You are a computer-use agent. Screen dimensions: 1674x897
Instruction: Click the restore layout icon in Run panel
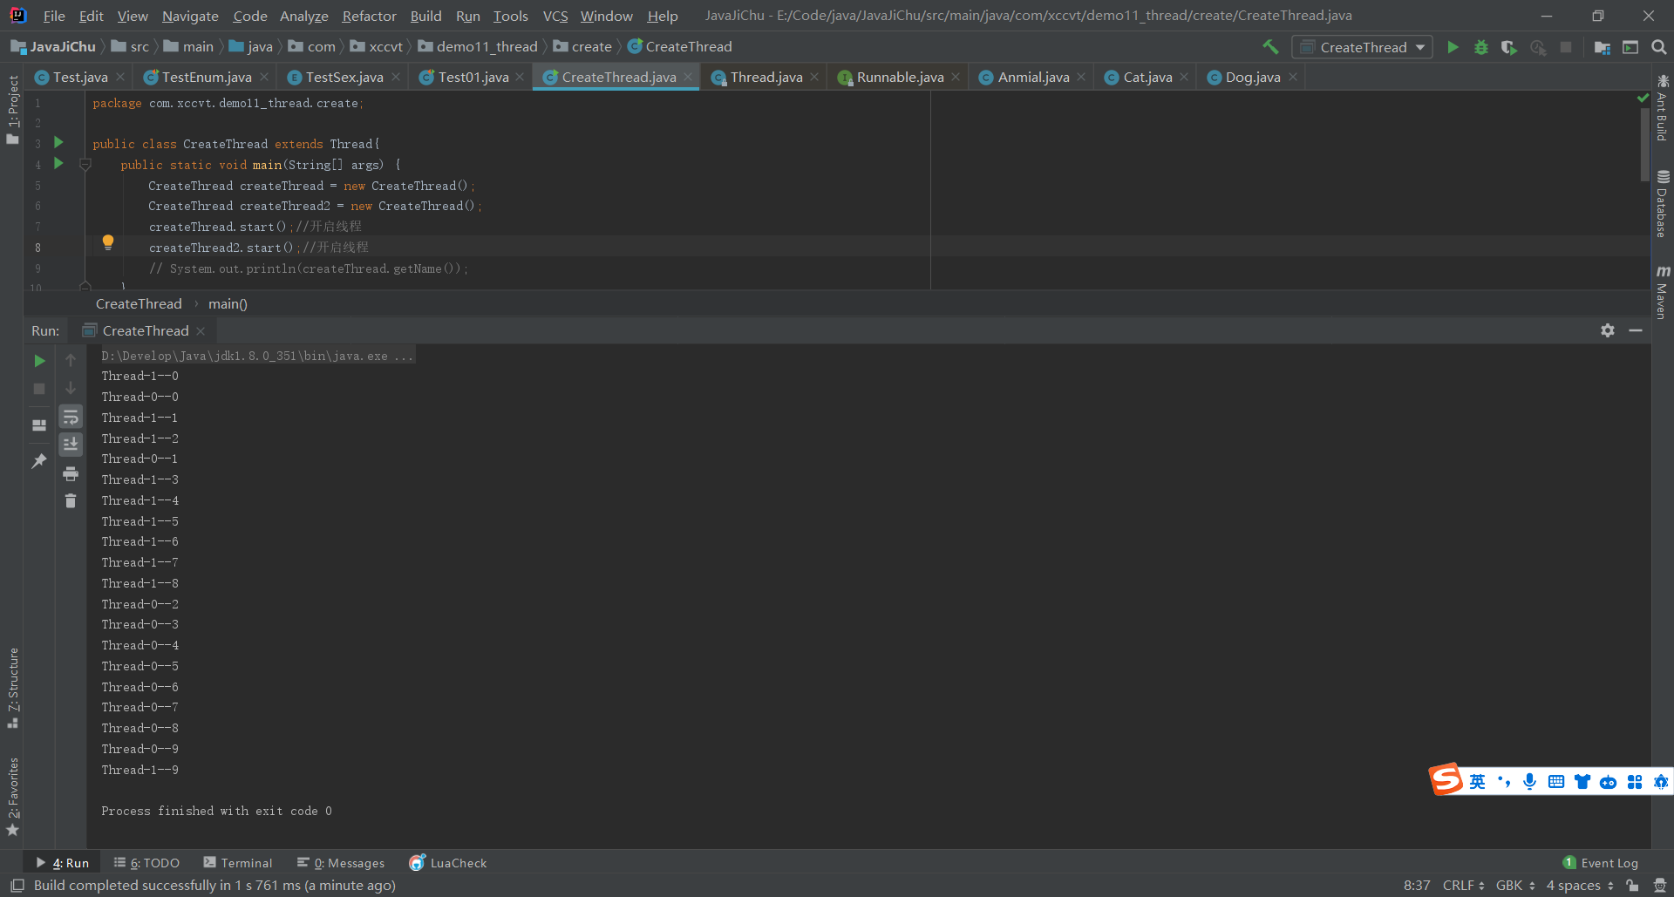pos(39,425)
